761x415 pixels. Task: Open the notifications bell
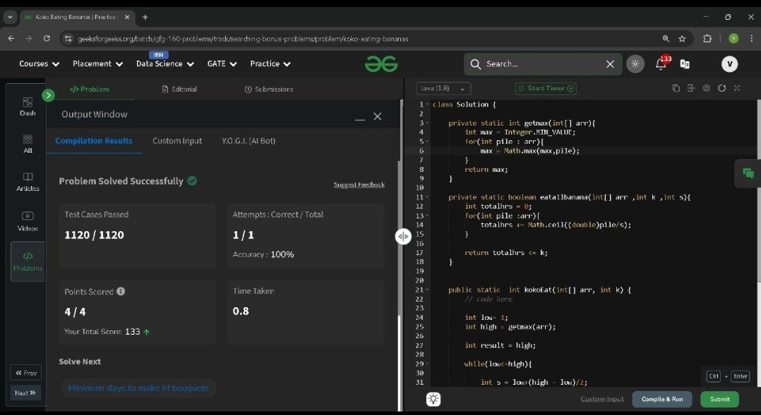(x=661, y=63)
